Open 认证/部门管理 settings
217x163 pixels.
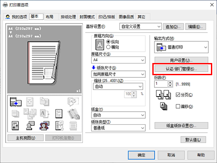(181, 69)
